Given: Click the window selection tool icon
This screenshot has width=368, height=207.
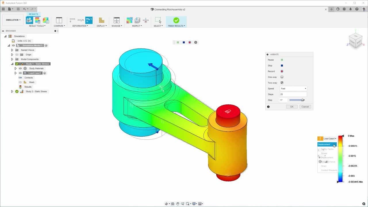Looking at the screenshot, I should pyautogui.click(x=158, y=20).
